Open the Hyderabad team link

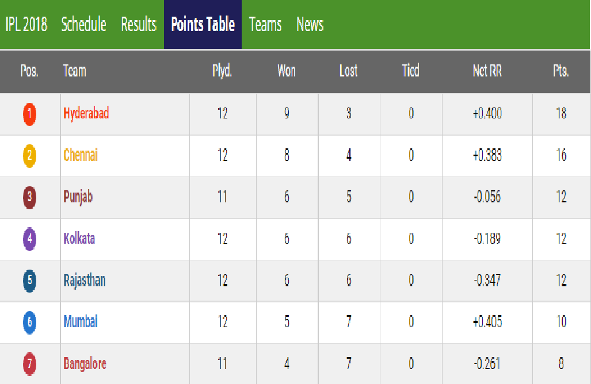tap(86, 113)
